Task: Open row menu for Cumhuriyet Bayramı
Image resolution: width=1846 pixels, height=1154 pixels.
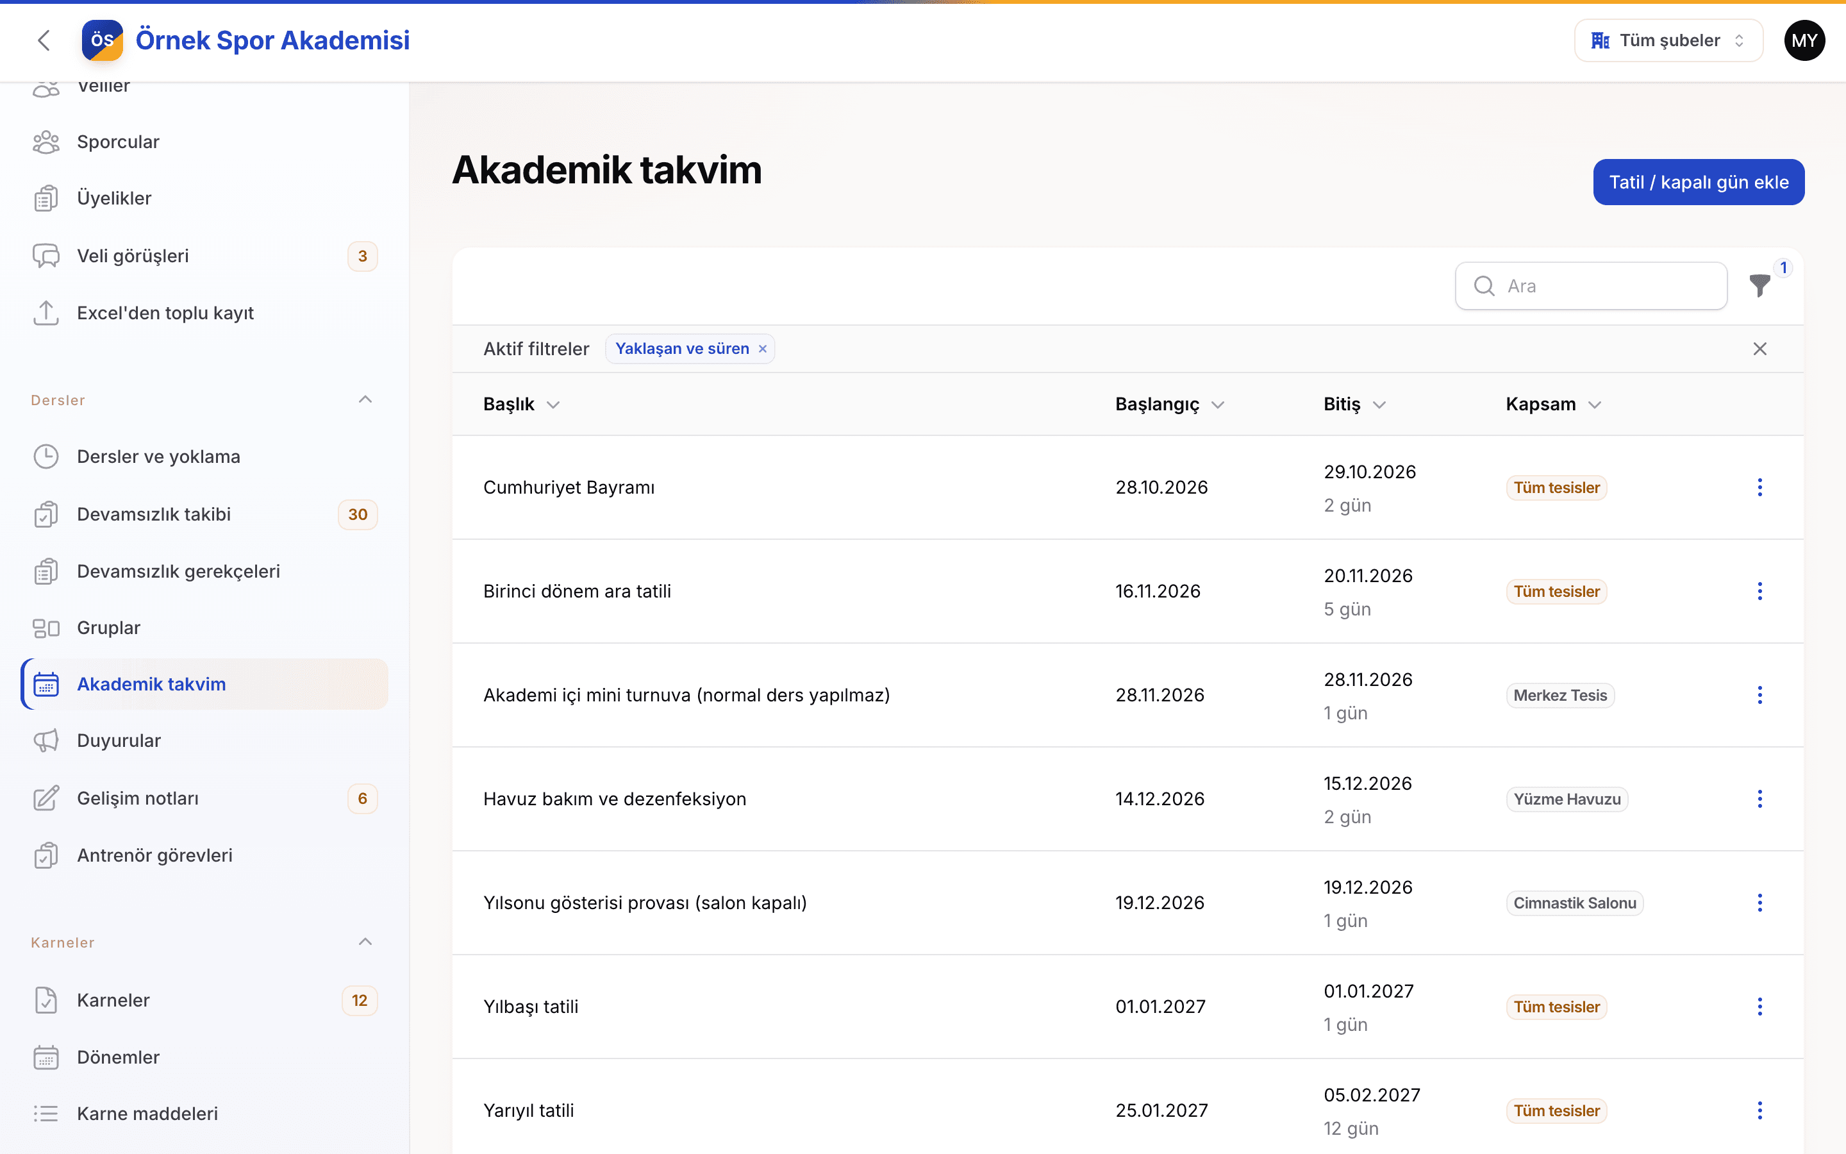Action: pyautogui.click(x=1759, y=487)
